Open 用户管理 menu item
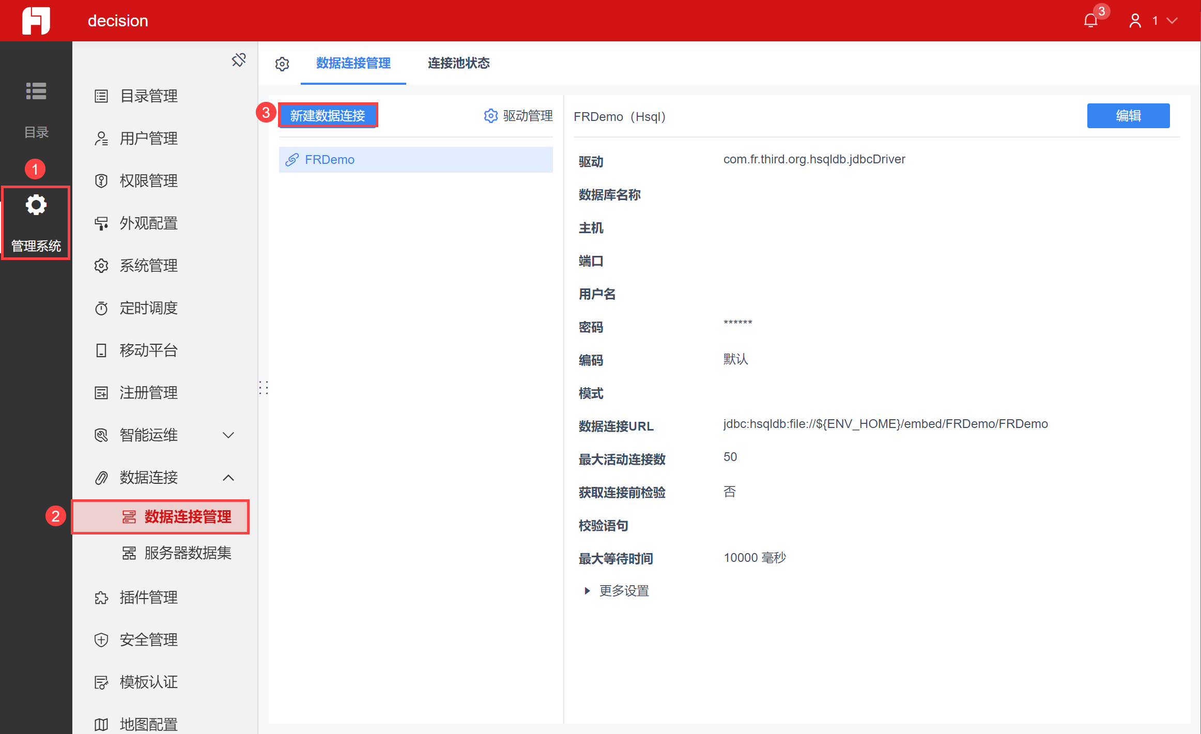 pyautogui.click(x=148, y=139)
